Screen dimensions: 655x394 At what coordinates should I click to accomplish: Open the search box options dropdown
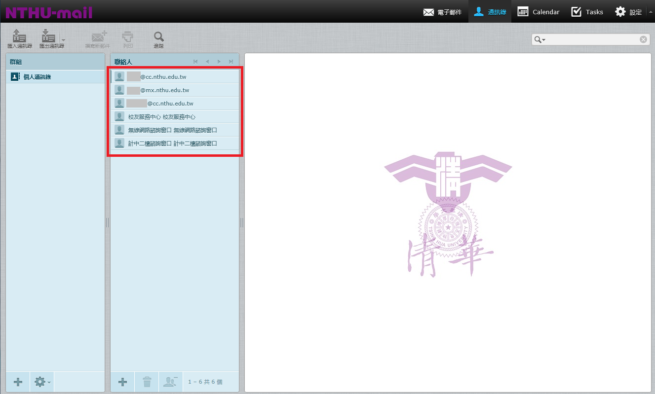539,40
